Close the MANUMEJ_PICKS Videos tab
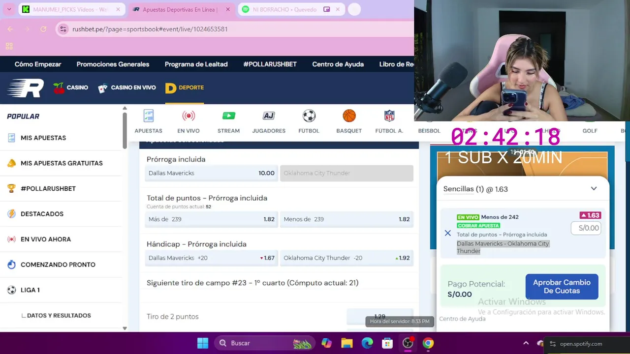This screenshot has height=354, width=630. (118, 9)
